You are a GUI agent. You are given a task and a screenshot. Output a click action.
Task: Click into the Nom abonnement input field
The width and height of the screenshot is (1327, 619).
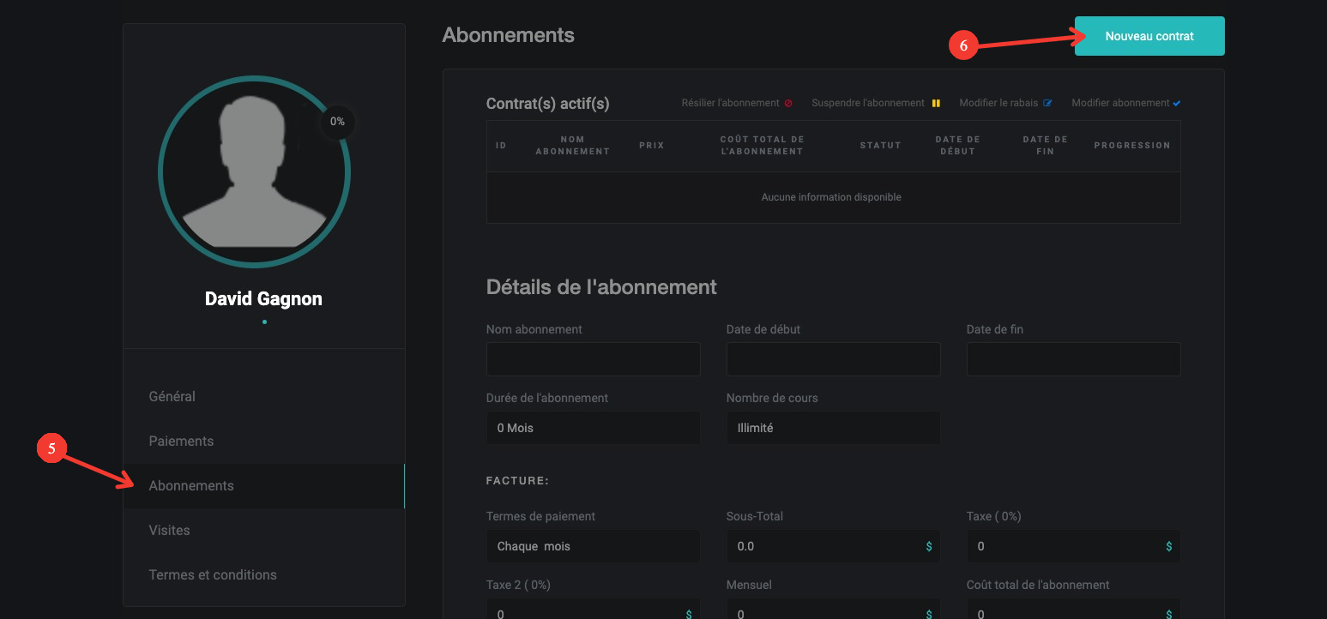593,359
